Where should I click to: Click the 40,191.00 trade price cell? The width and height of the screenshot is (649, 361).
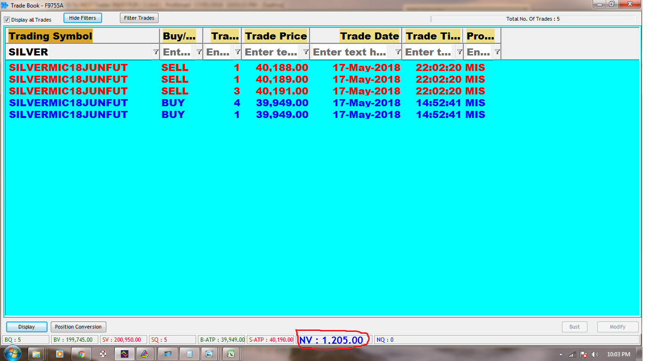[x=282, y=91]
